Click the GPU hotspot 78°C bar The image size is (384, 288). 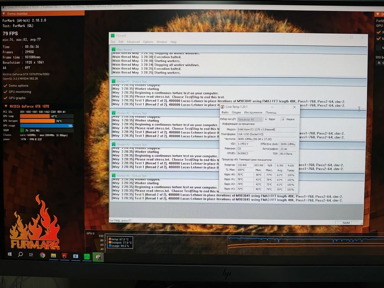click(x=47, y=121)
